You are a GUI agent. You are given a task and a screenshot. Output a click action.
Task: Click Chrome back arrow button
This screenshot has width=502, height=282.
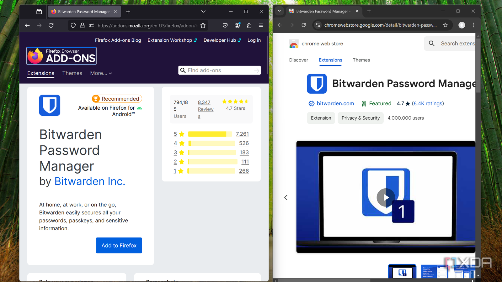(280, 25)
